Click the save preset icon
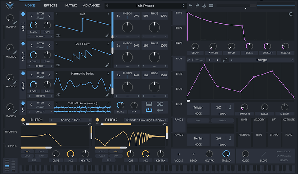The width and height of the screenshot is (298, 174). [204, 6]
